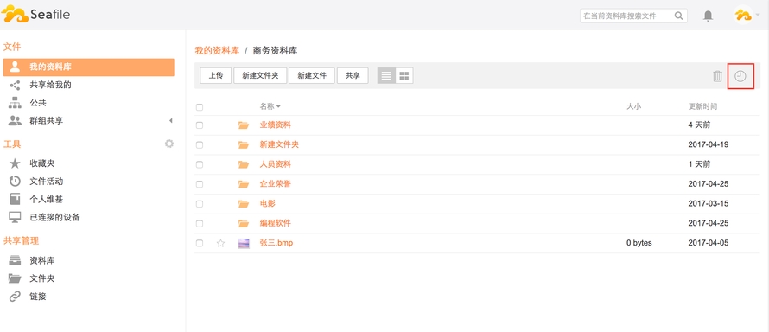Screen dimensions: 769x332
Task: Switch to list view
Action: (x=386, y=75)
